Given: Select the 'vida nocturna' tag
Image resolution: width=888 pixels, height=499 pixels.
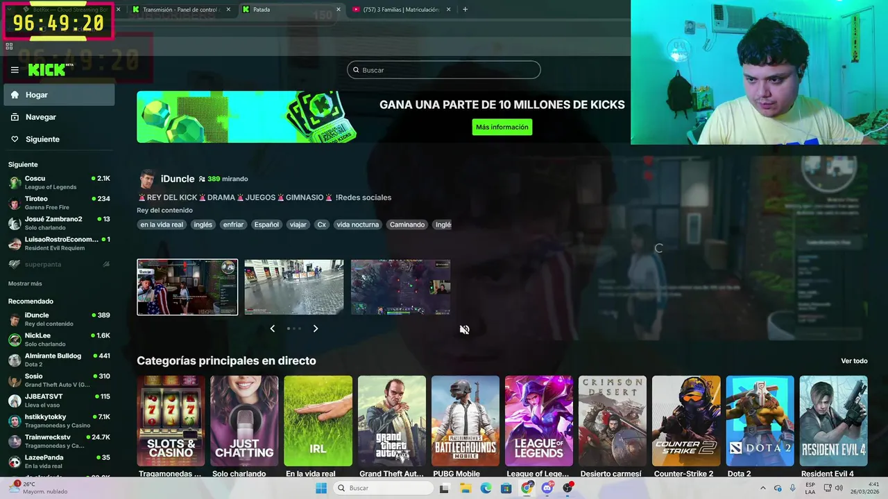Looking at the screenshot, I should (358, 225).
